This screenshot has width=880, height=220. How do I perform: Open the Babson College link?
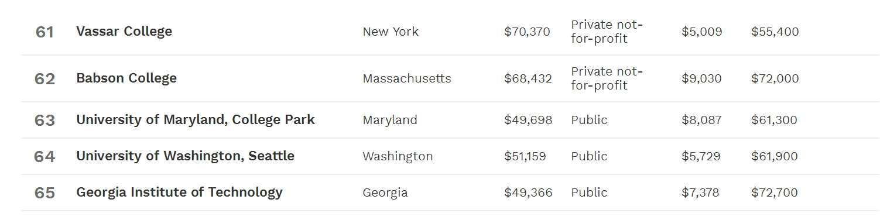(126, 78)
